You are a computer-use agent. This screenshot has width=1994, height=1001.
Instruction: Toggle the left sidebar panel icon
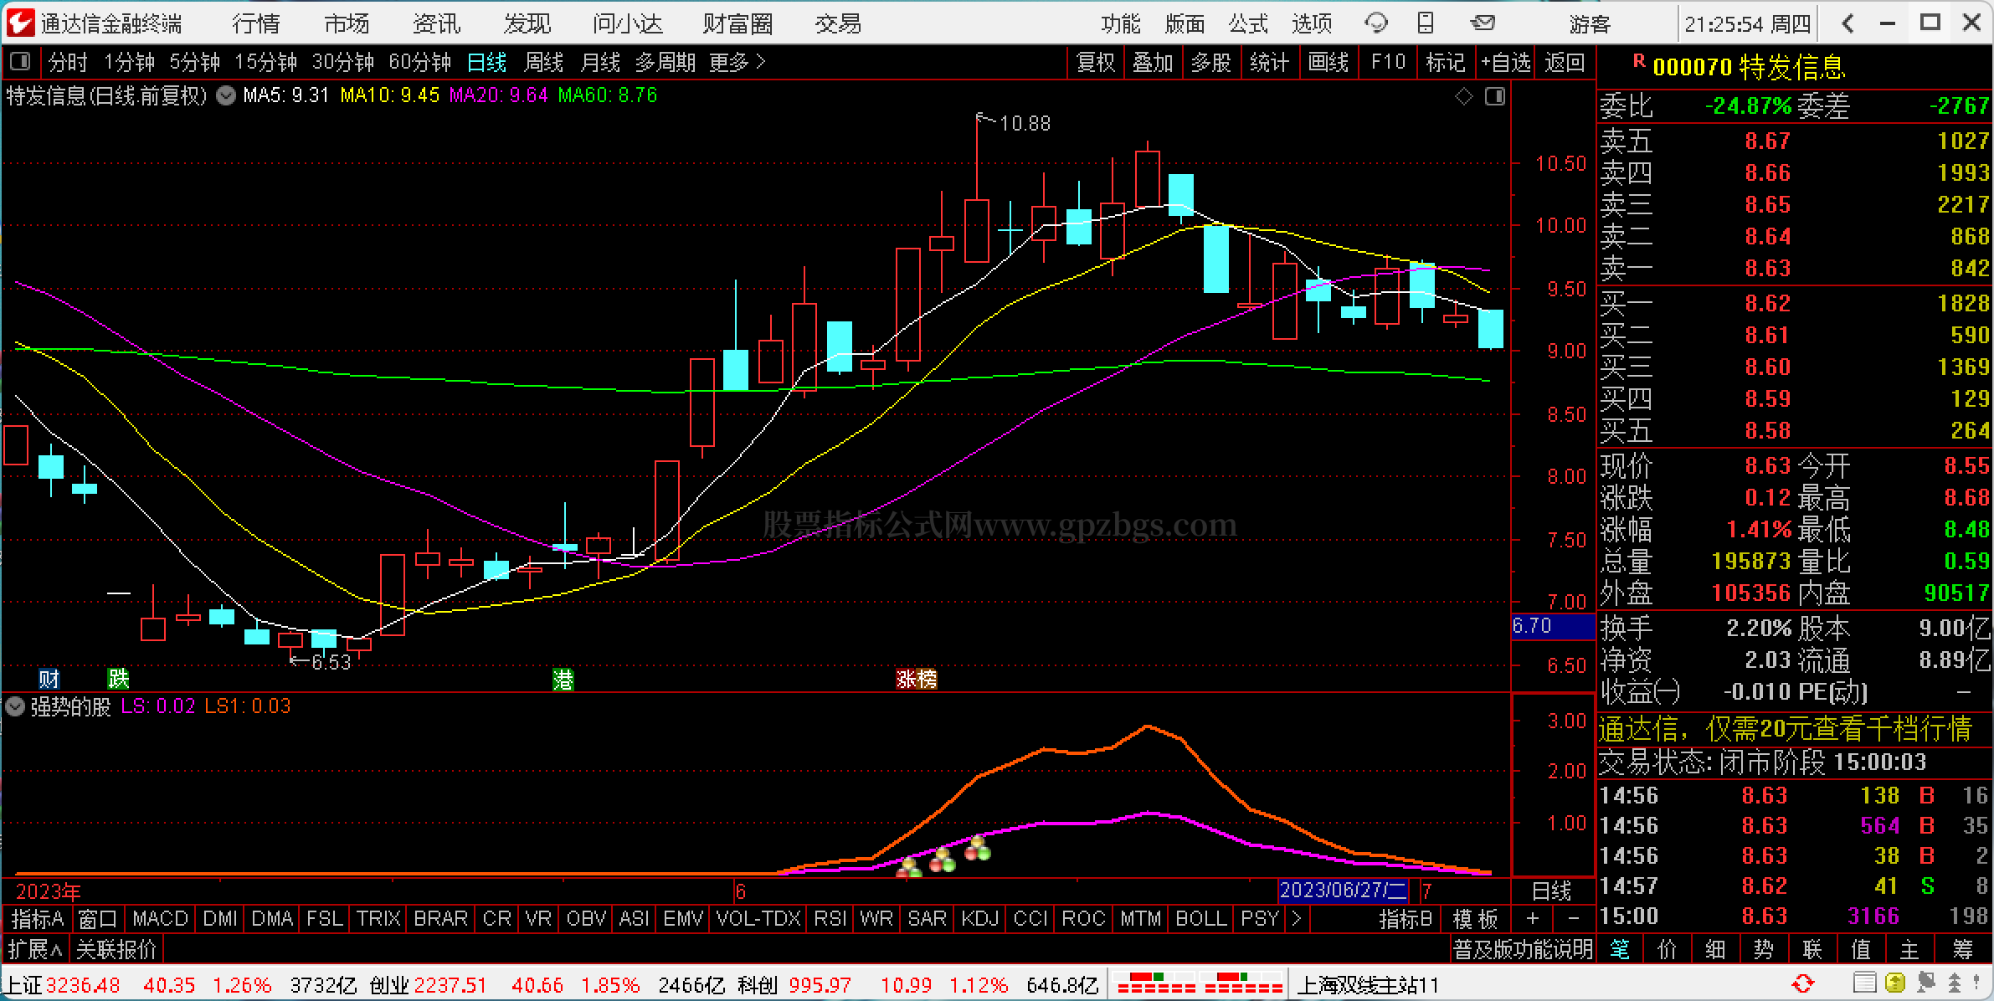pos(20,62)
